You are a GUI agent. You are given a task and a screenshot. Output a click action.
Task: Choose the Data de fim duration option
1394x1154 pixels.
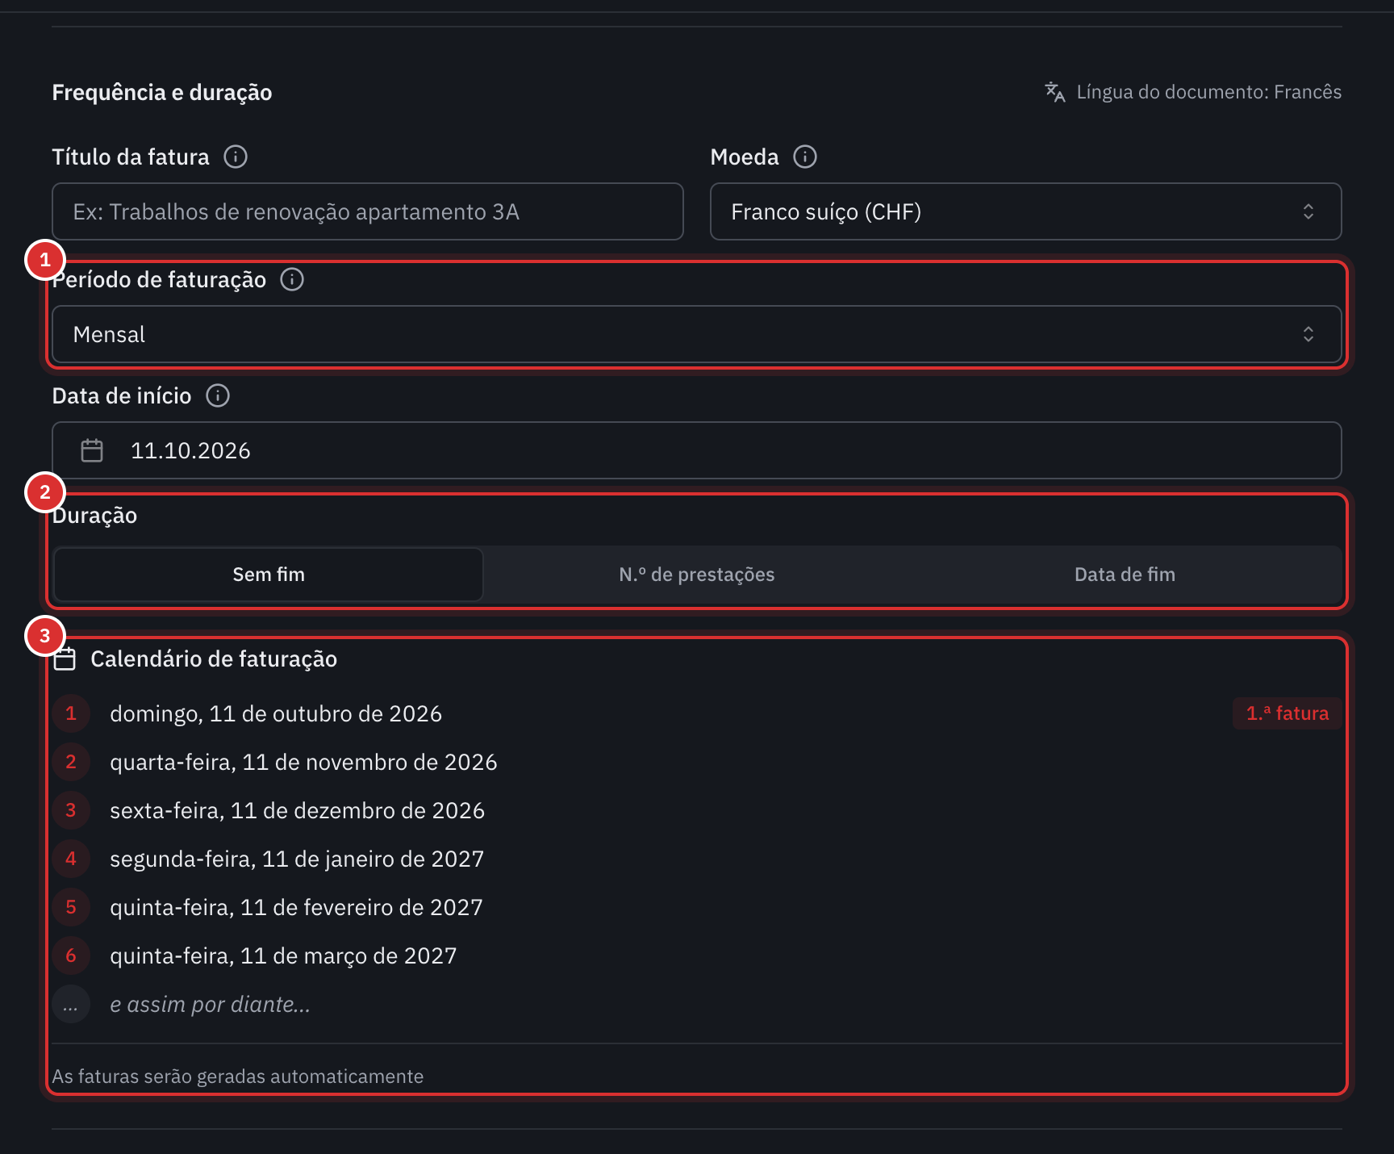[x=1125, y=575]
